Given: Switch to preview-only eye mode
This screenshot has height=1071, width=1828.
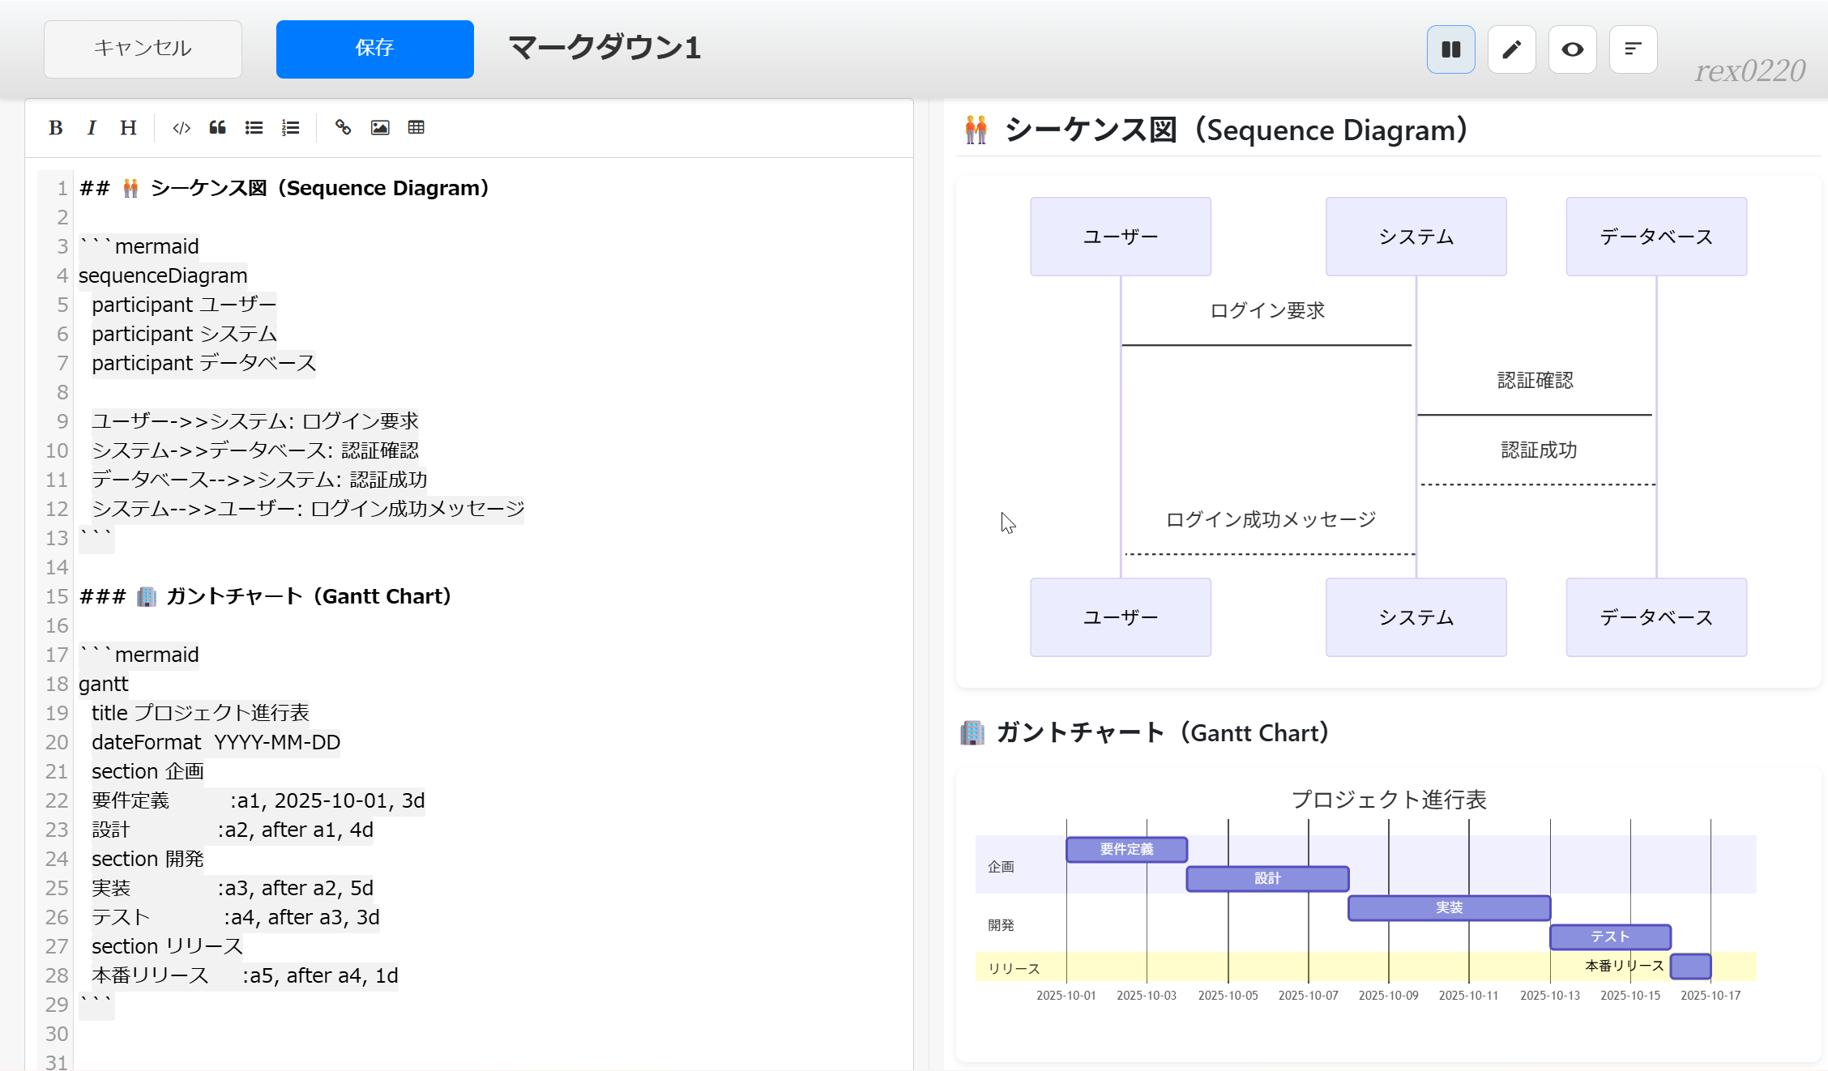Looking at the screenshot, I should coord(1572,49).
